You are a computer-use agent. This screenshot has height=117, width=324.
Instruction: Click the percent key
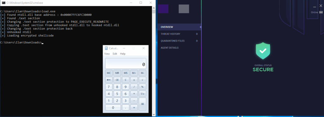pos(142,87)
